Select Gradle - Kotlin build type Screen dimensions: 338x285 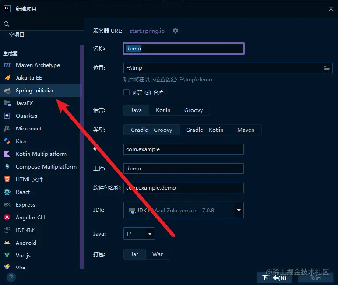204,130
